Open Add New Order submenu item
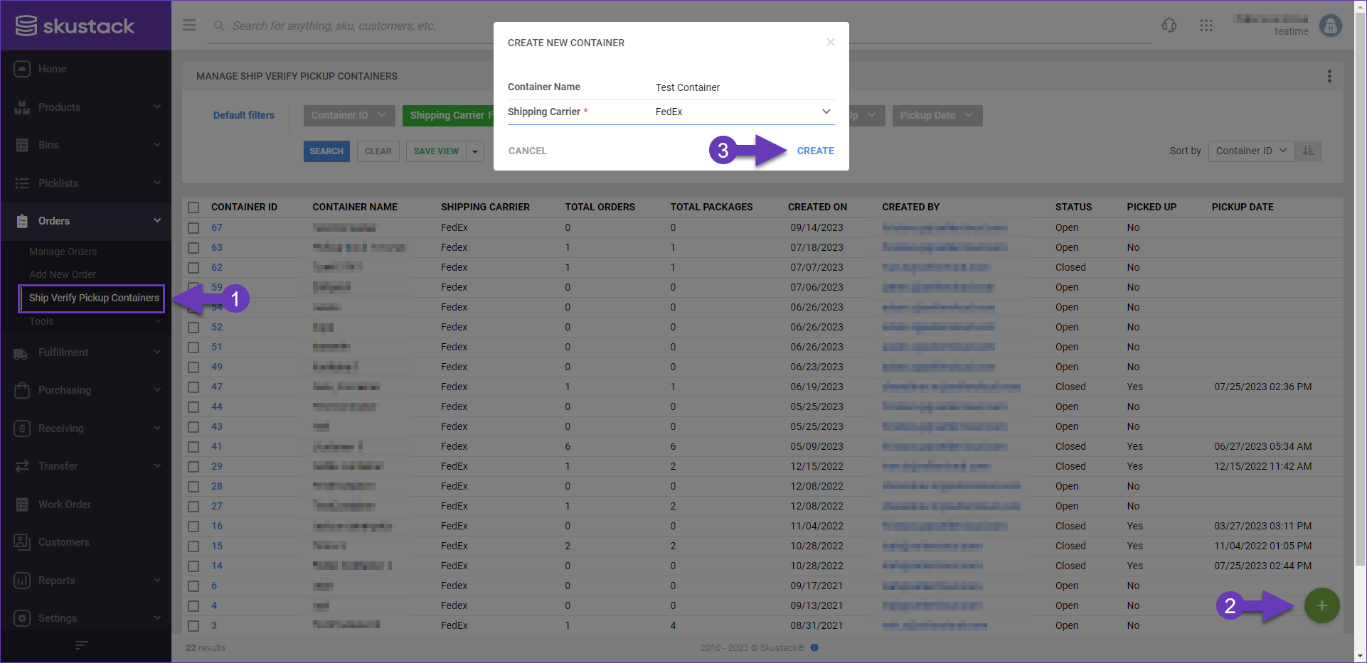The image size is (1367, 663). tap(63, 274)
